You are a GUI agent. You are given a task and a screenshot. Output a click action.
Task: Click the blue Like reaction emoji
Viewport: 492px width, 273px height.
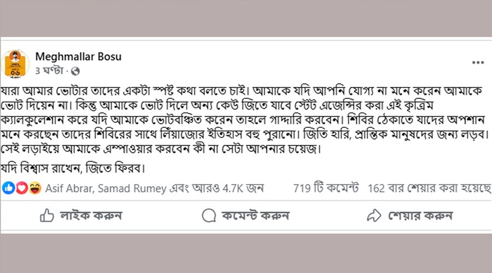[x=9, y=188]
